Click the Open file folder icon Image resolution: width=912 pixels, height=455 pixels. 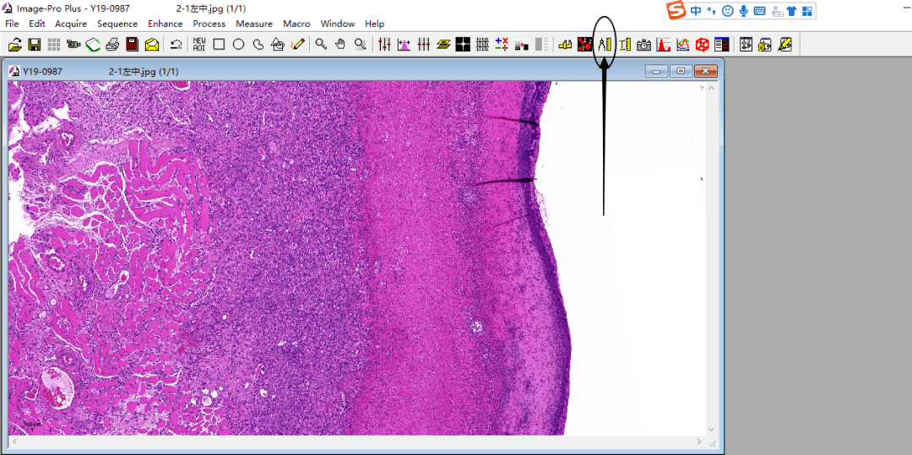(x=15, y=45)
